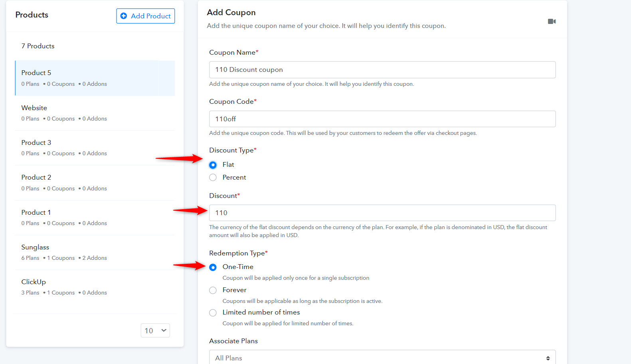The width and height of the screenshot is (631, 364).
Task: Click the Add Product button
Action: (145, 16)
